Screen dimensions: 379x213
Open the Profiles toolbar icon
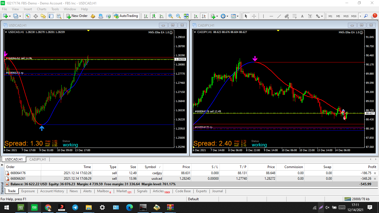tap(16, 16)
